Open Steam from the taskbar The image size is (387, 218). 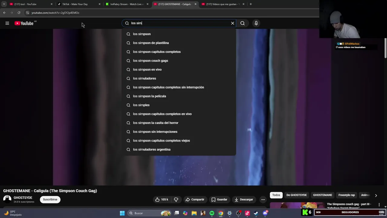pos(256,213)
